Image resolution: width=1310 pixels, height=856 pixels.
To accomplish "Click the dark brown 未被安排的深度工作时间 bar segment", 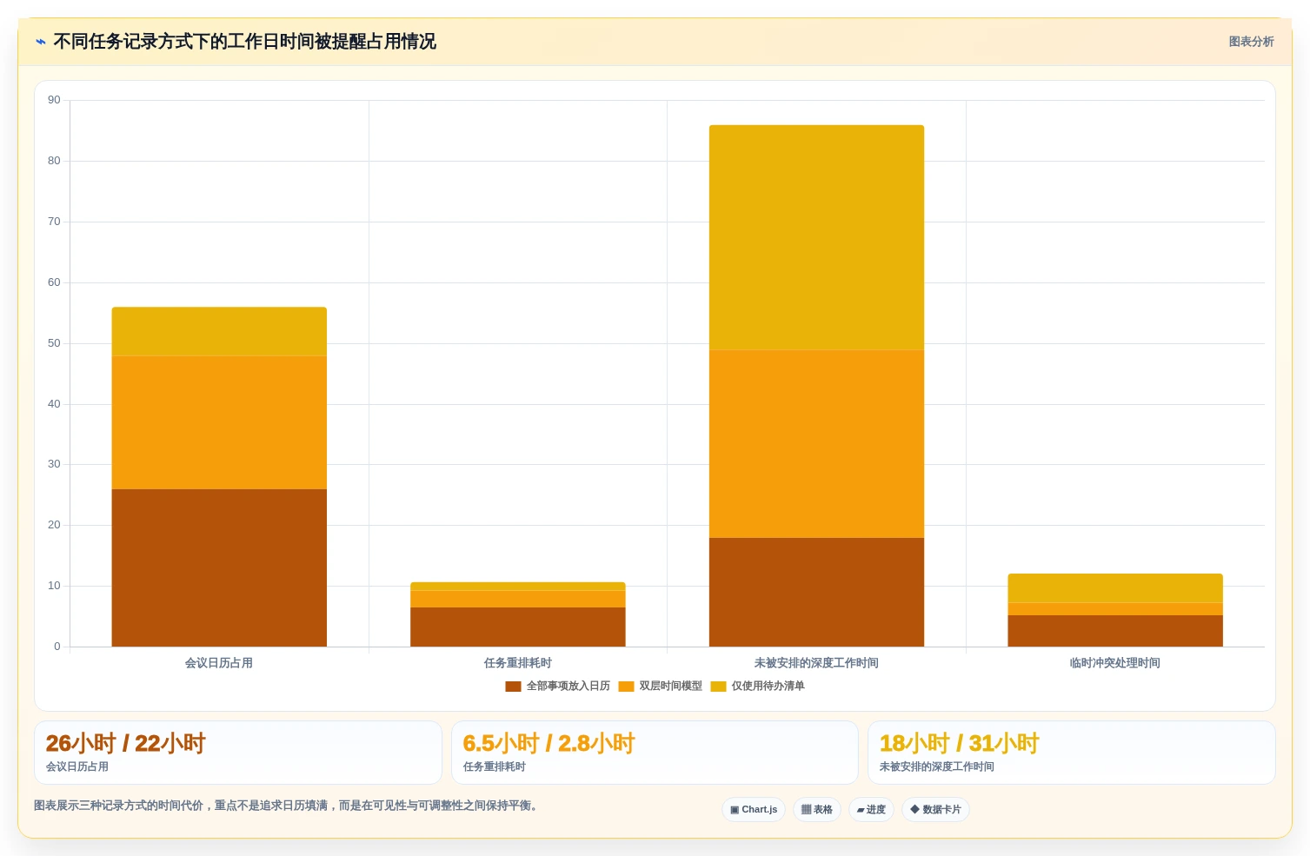I will click(816, 592).
